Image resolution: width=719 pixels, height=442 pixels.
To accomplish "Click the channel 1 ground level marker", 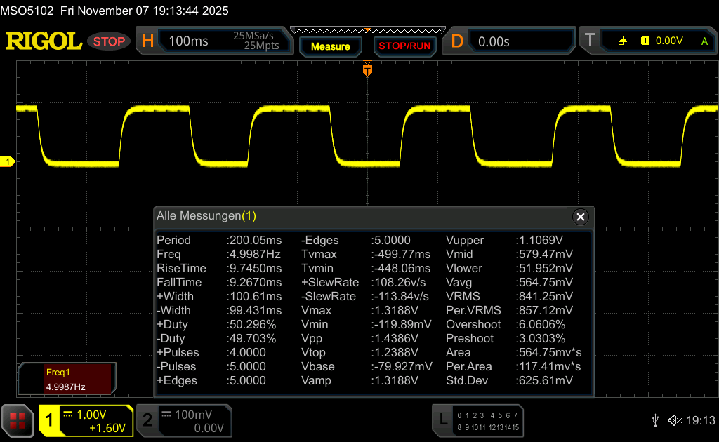I will [8, 162].
